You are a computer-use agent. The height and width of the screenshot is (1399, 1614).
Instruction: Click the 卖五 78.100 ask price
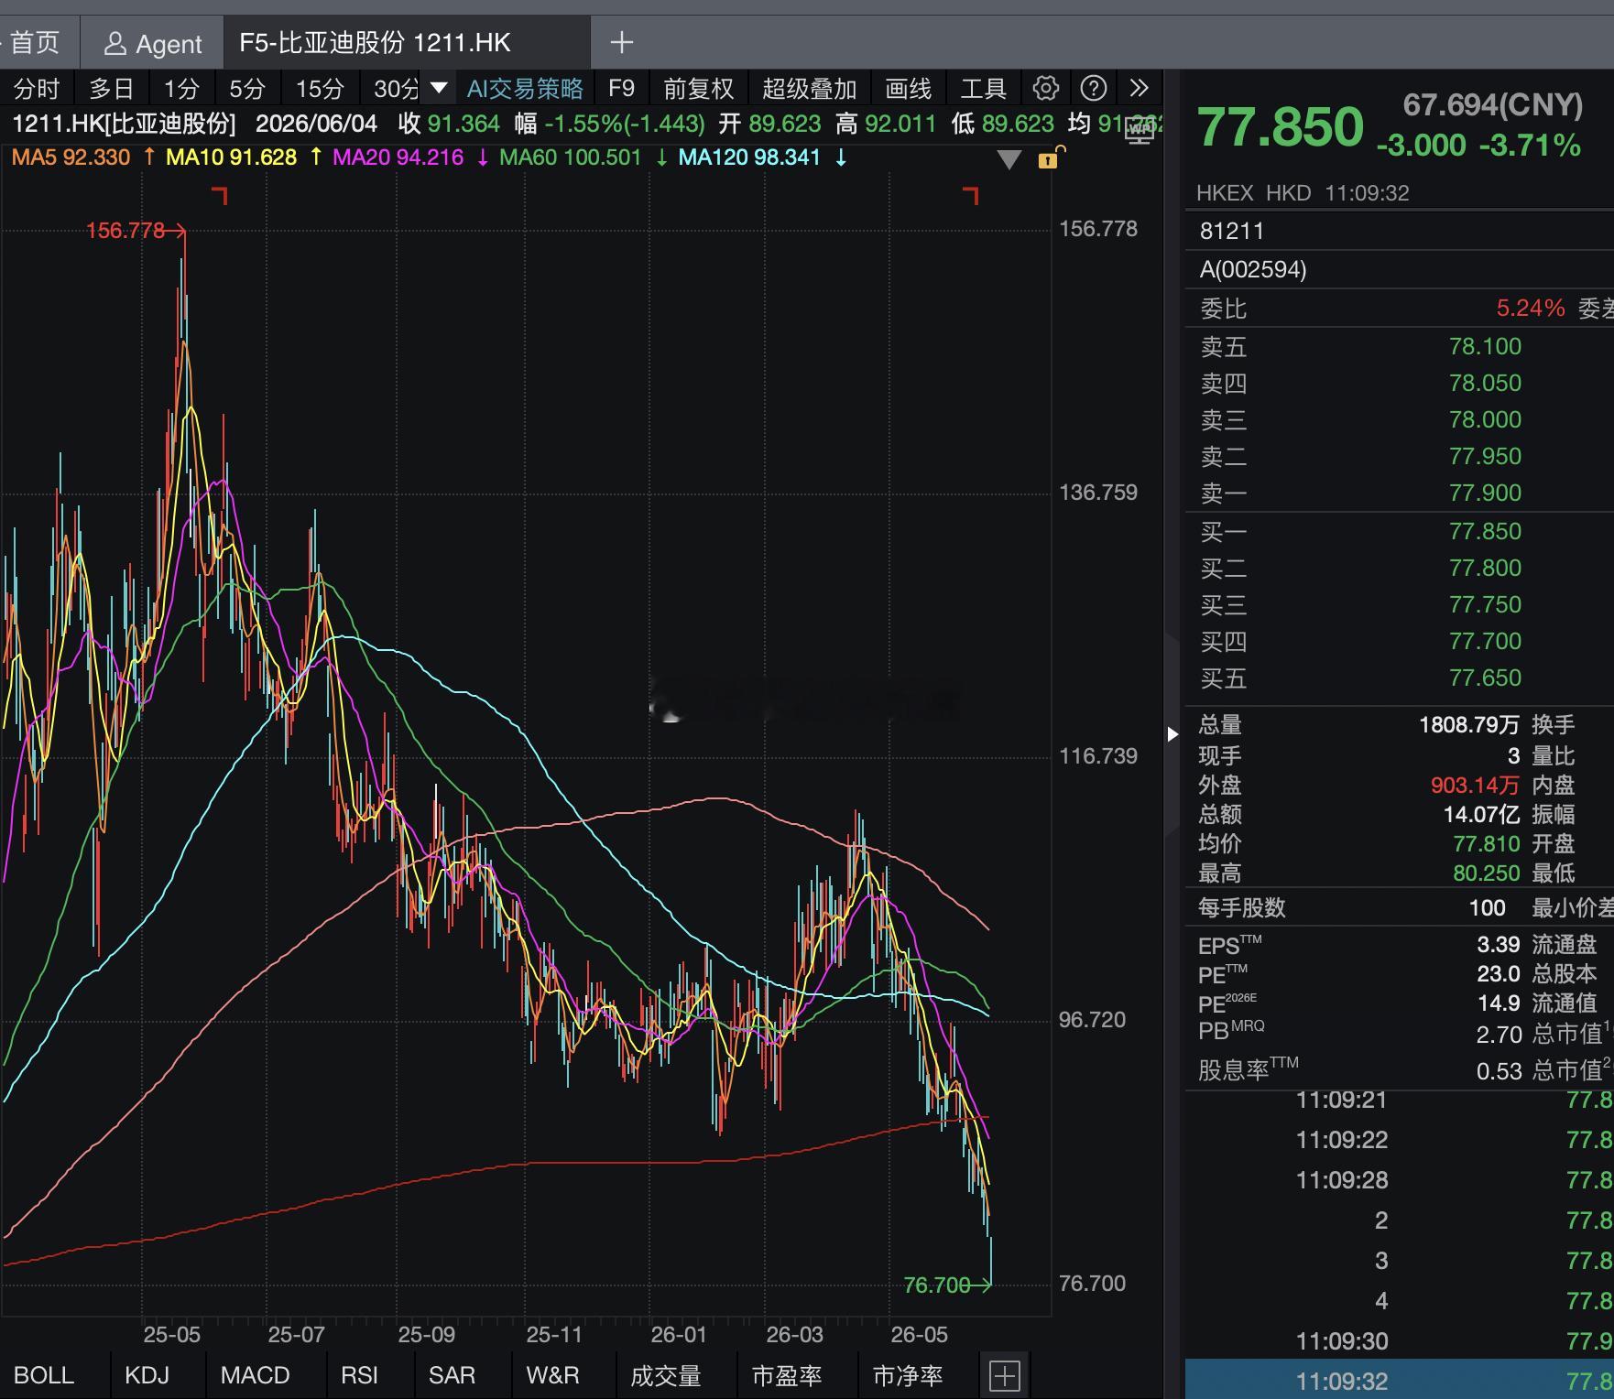[x=1485, y=347]
